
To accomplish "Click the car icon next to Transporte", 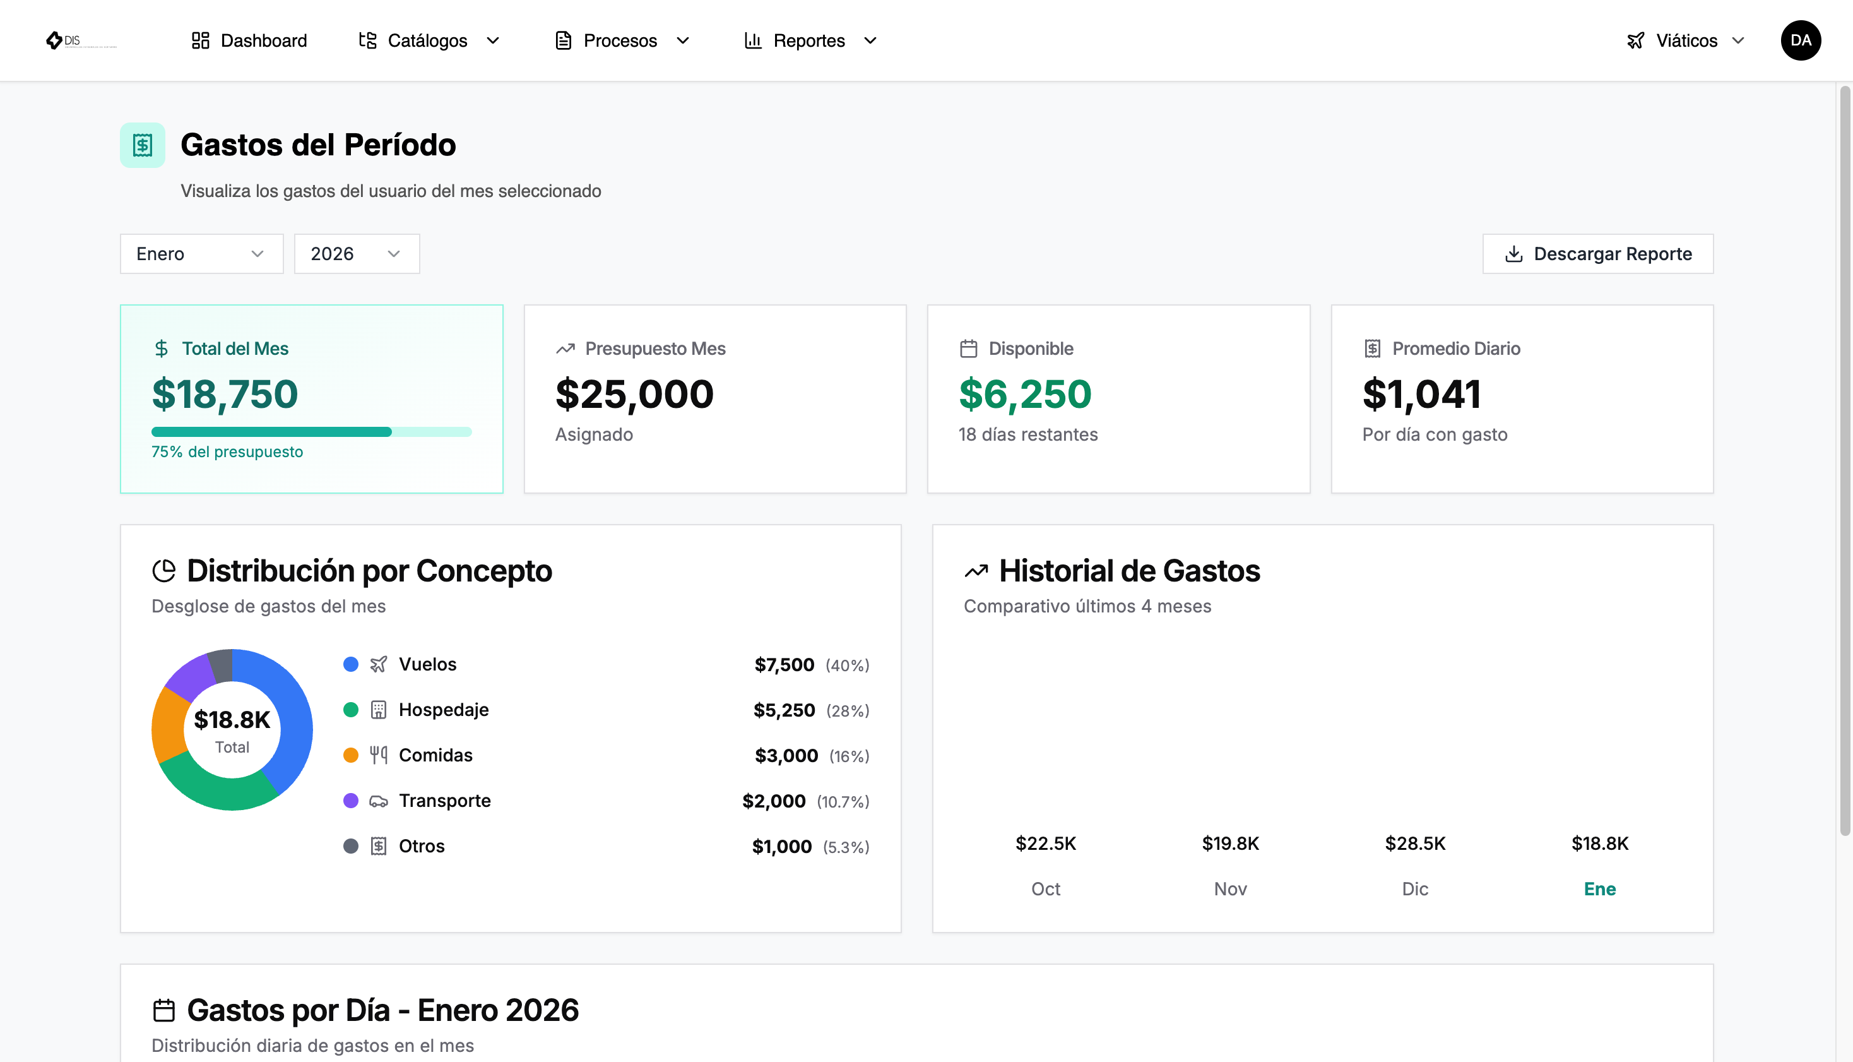I will click(x=378, y=801).
